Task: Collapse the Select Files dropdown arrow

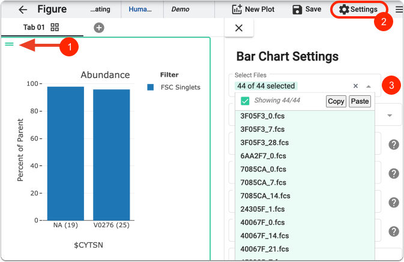Action: pos(369,86)
